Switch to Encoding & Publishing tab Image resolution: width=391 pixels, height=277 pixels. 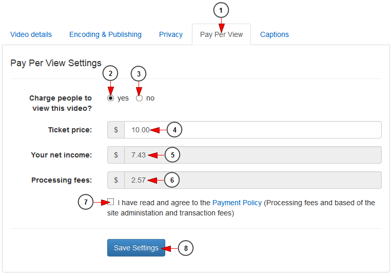pyautogui.click(x=105, y=34)
